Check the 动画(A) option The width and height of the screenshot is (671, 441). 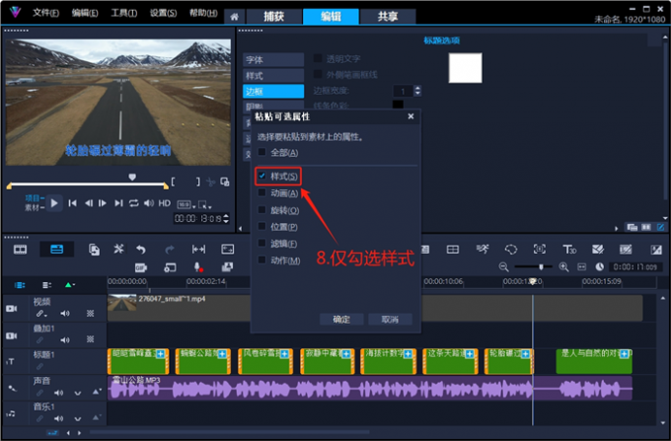[x=261, y=192]
